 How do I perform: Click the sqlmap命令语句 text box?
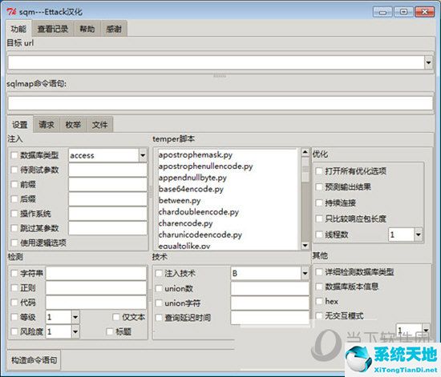(220, 103)
